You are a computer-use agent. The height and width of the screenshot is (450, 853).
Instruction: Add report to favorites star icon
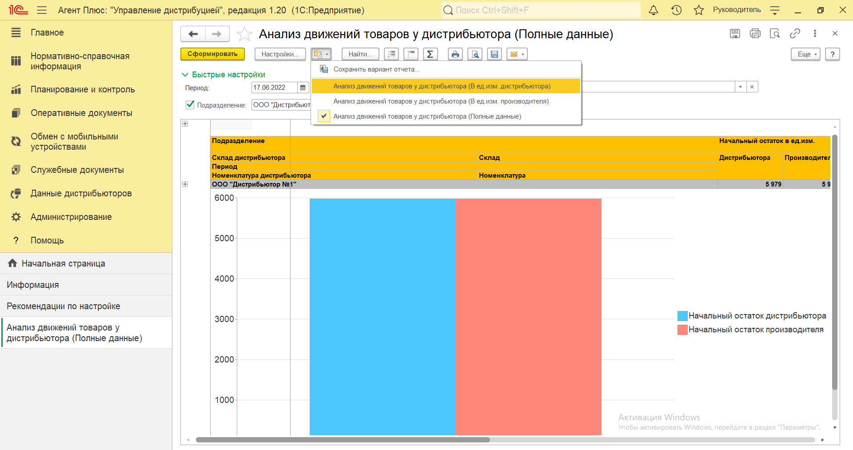tap(244, 34)
